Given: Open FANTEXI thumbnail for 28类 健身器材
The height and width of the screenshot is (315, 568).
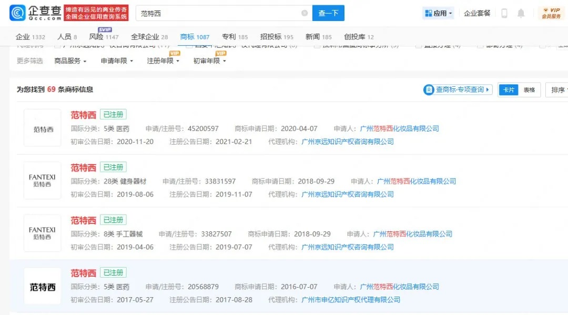Looking at the screenshot, I should point(43,180).
